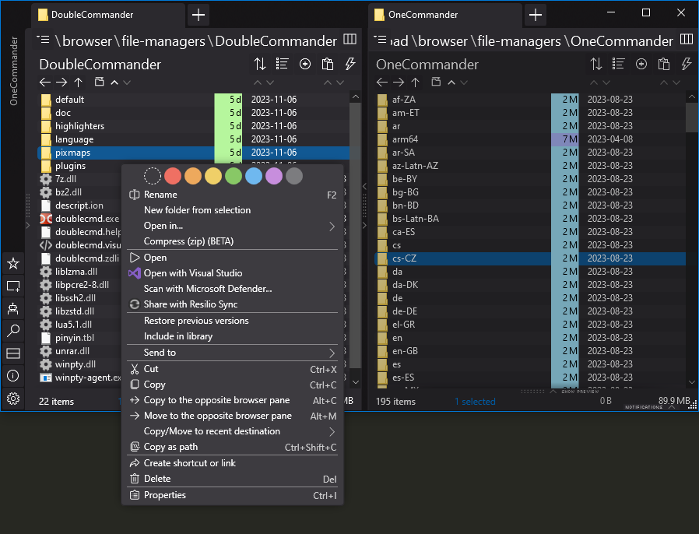Click the sort arrows icon in DoubleCommander pane
Screen dimensions: 699x534
[260, 65]
